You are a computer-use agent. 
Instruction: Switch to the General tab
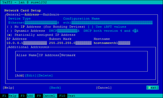pos(13,14)
